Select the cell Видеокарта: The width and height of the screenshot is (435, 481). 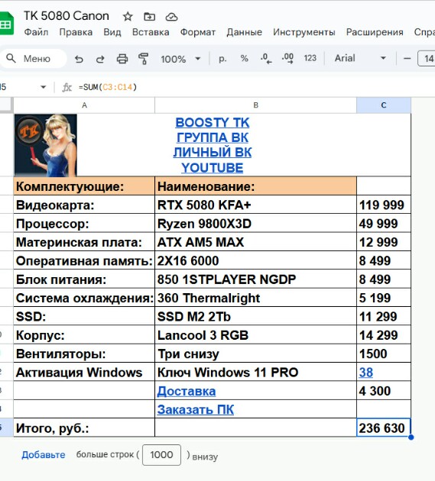point(84,205)
